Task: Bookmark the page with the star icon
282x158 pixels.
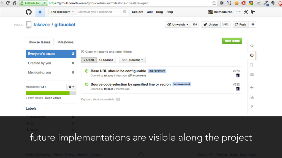Action: [x=214, y=3]
